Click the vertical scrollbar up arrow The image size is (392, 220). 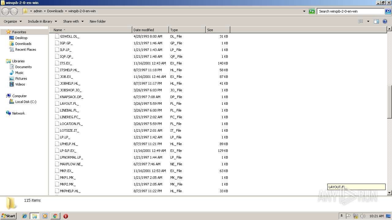[x=390, y=29]
